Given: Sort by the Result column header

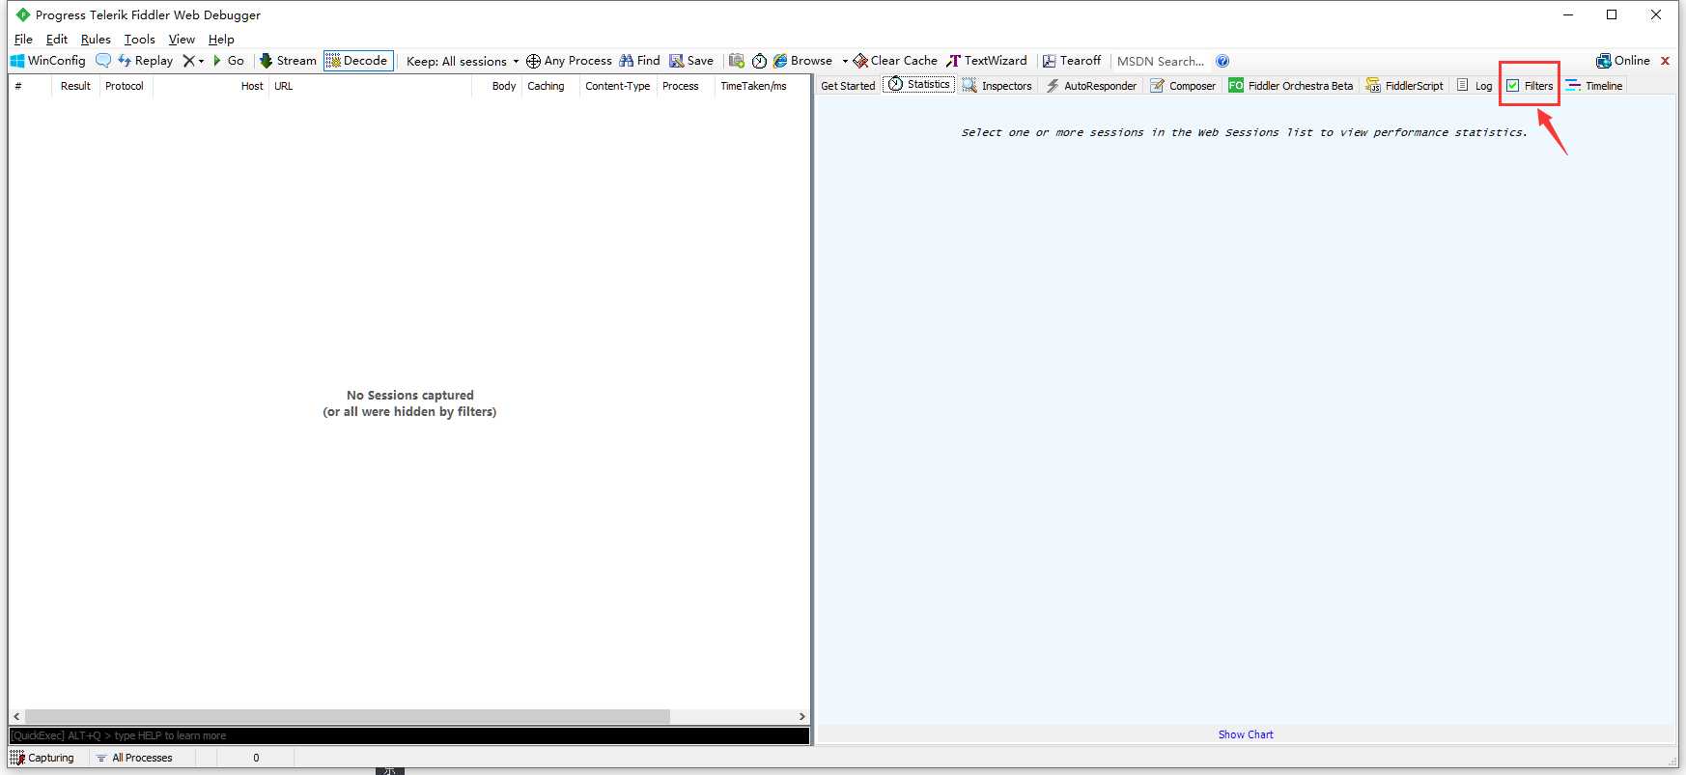Looking at the screenshot, I should click(75, 86).
